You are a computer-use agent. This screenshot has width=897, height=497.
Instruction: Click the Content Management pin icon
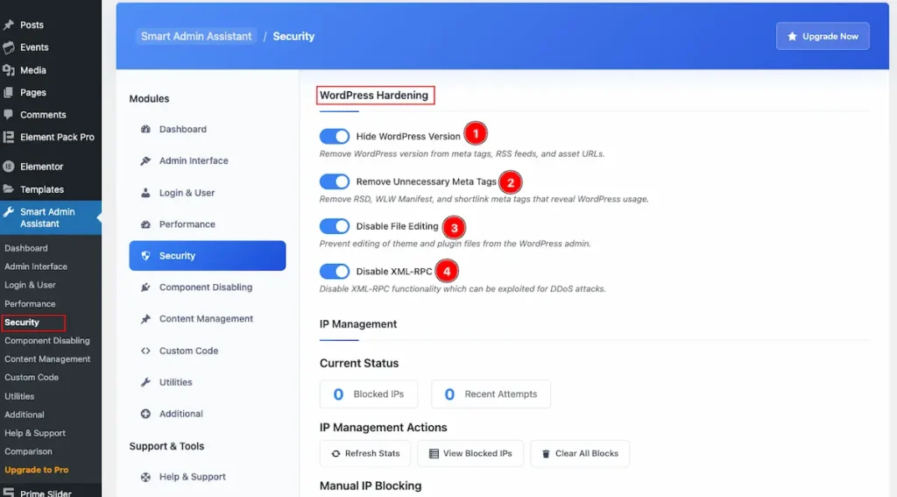(145, 319)
